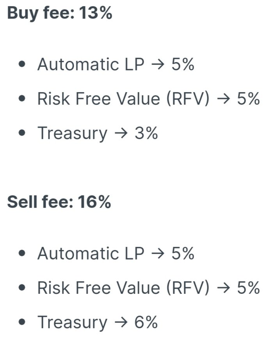The image size is (267, 340).
Task: Click the 6% Treasury value
Action: tap(146, 322)
